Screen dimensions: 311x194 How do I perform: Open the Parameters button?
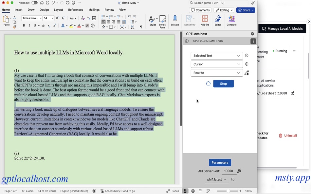(x=220, y=163)
